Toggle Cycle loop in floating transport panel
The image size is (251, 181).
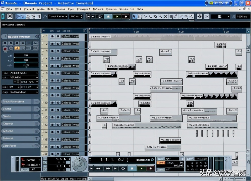tap(123, 168)
